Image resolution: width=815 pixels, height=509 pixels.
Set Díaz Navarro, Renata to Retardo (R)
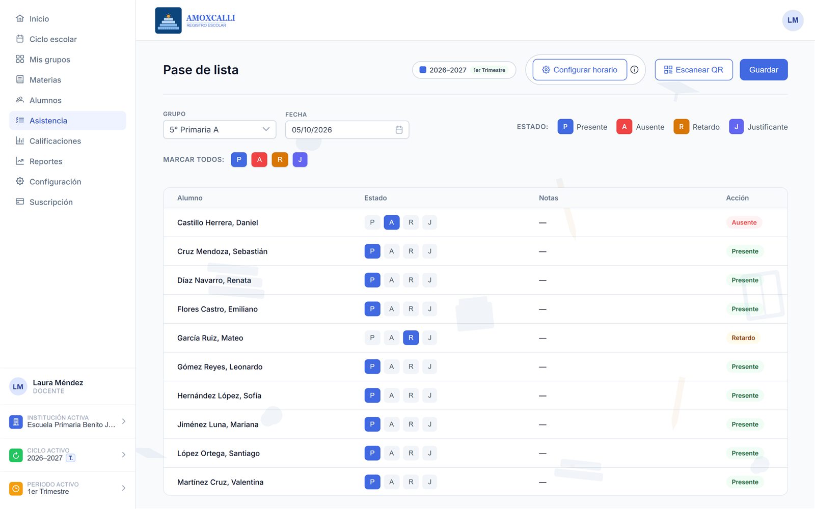point(411,280)
